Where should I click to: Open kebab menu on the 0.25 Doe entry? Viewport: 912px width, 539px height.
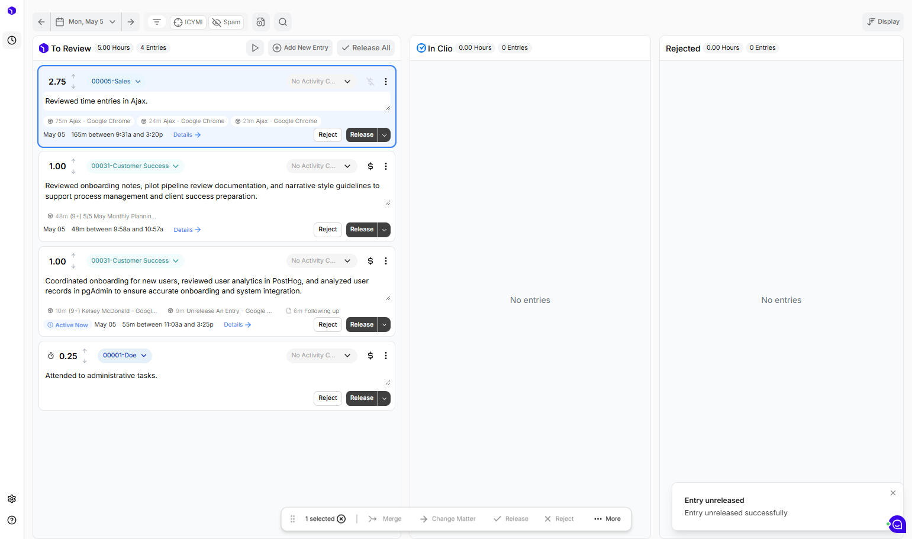(386, 356)
